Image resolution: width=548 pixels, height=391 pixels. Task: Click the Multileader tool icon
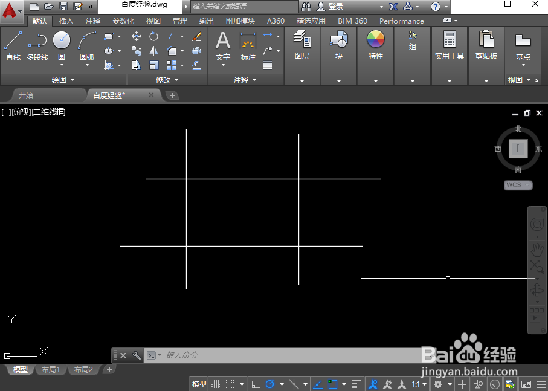point(268,51)
